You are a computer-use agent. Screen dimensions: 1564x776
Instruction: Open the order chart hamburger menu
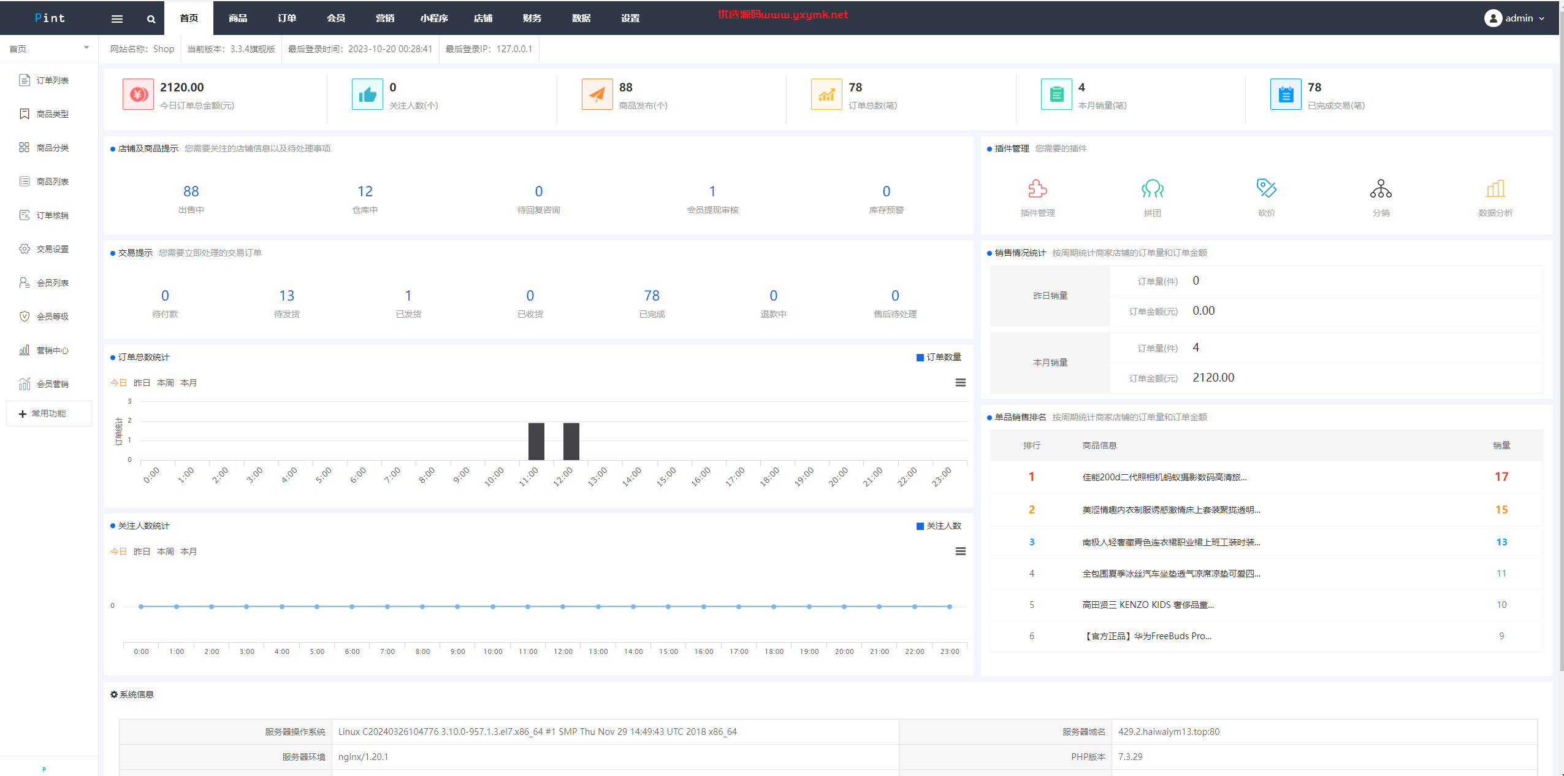(961, 383)
